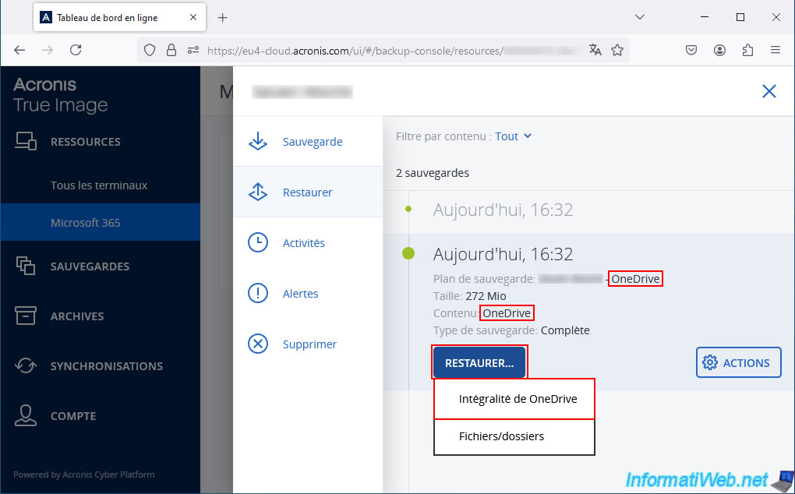Click the translate page icon

click(595, 50)
